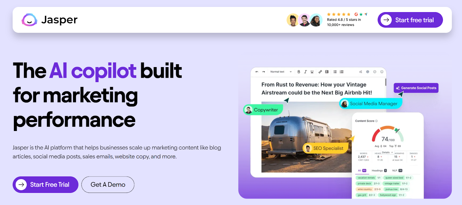The image size is (462, 205).
Task: Click the Capterra arrow logo
Action: click(x=366, y=14)
